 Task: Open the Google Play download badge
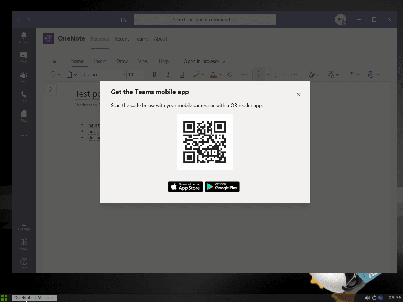222,186
